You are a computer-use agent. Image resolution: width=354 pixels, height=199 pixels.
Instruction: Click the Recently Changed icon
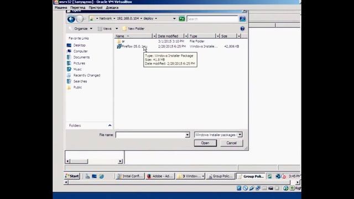(x=69, y=75)
